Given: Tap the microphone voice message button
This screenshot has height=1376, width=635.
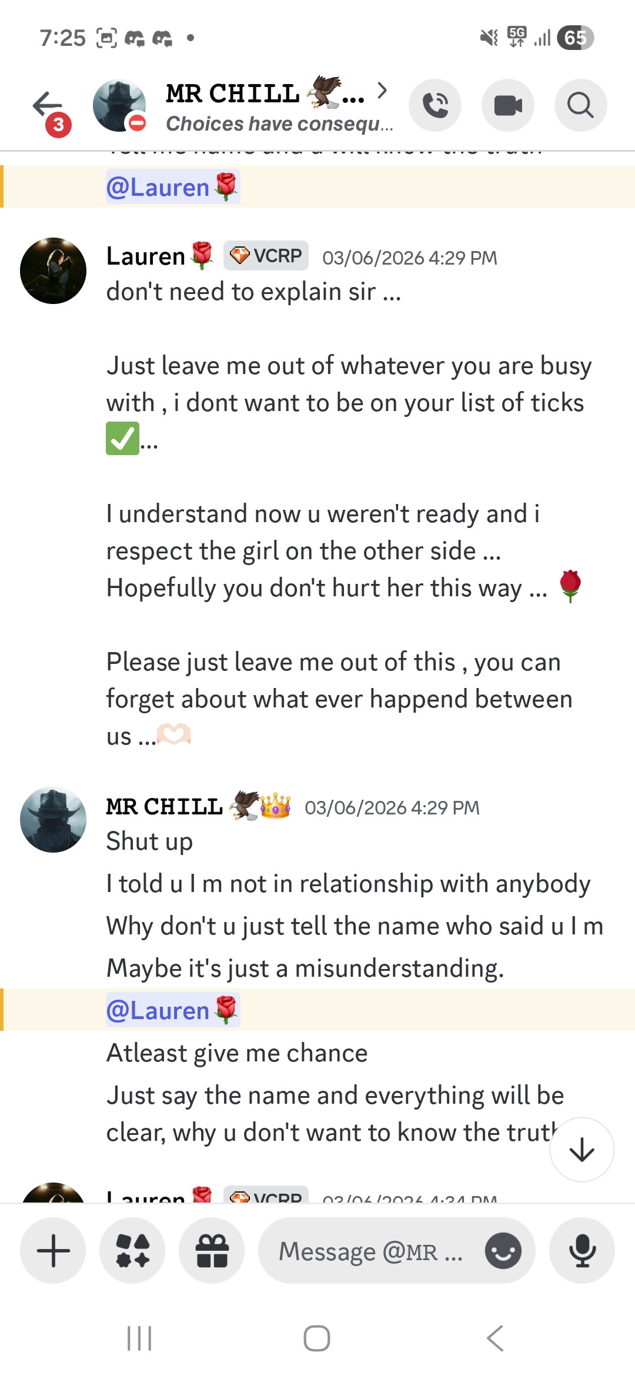Looking at the screenshot, I should (582, 1251).
